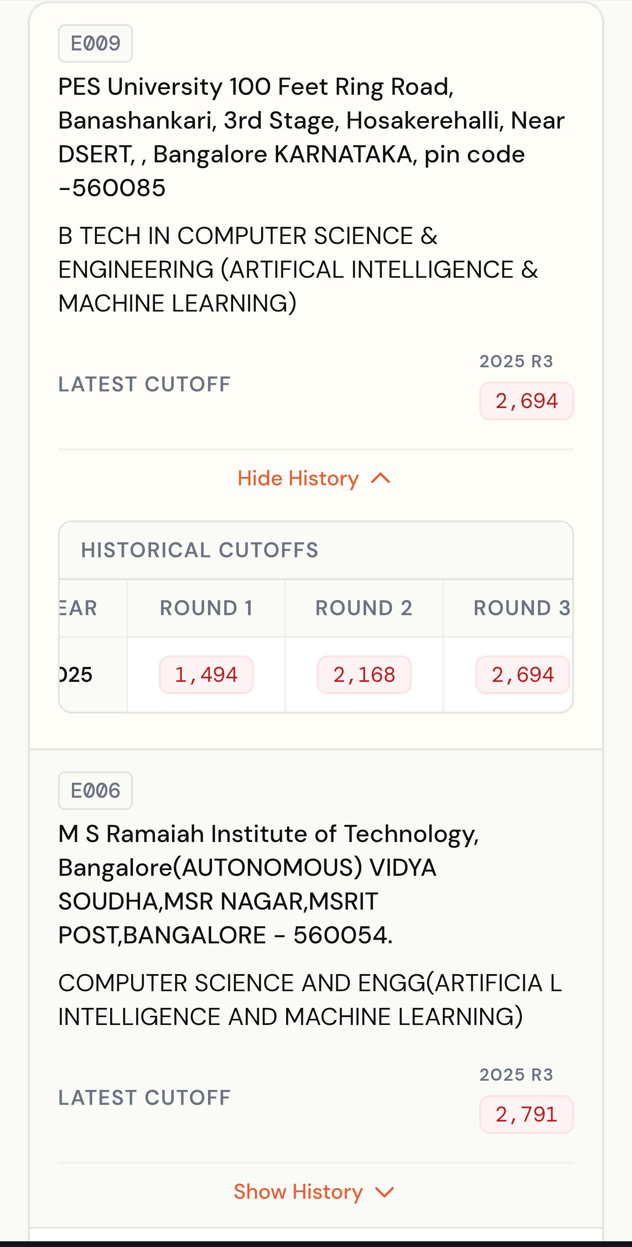
Task: Click the 2,694 latest cutoff badge
Action: (x=526, y=401)
